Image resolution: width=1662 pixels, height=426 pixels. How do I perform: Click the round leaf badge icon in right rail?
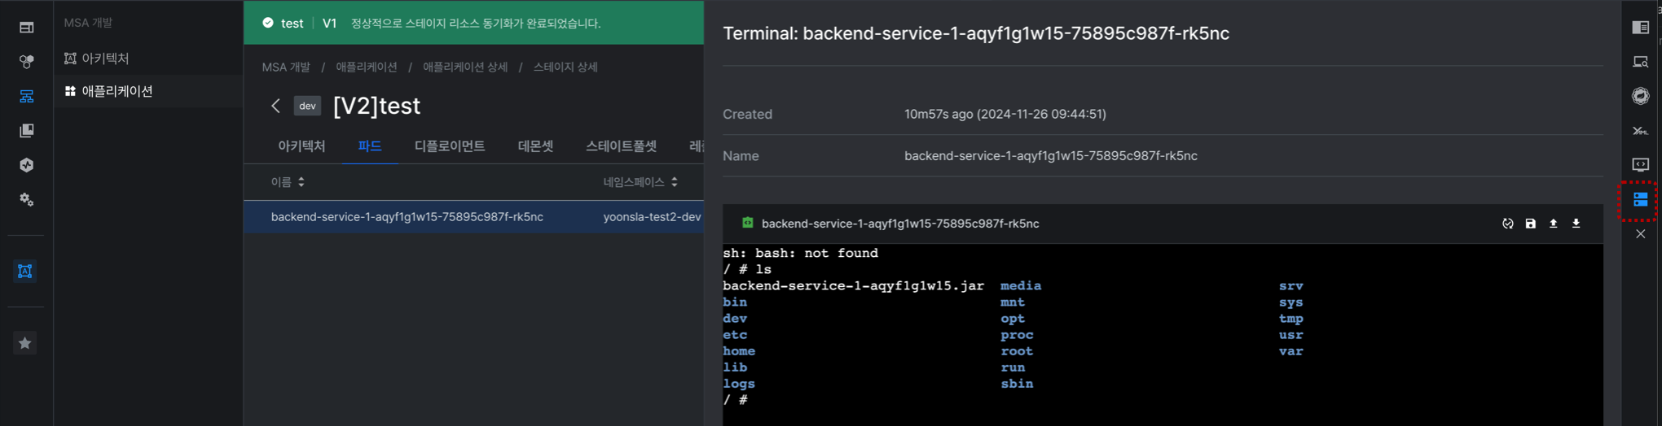(1641, 96)
